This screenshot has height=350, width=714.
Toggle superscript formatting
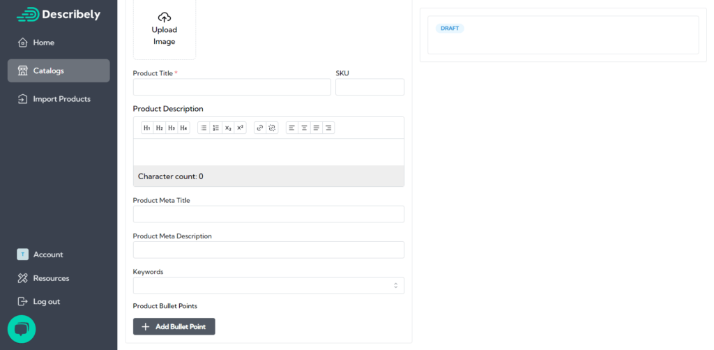[241, 128]
